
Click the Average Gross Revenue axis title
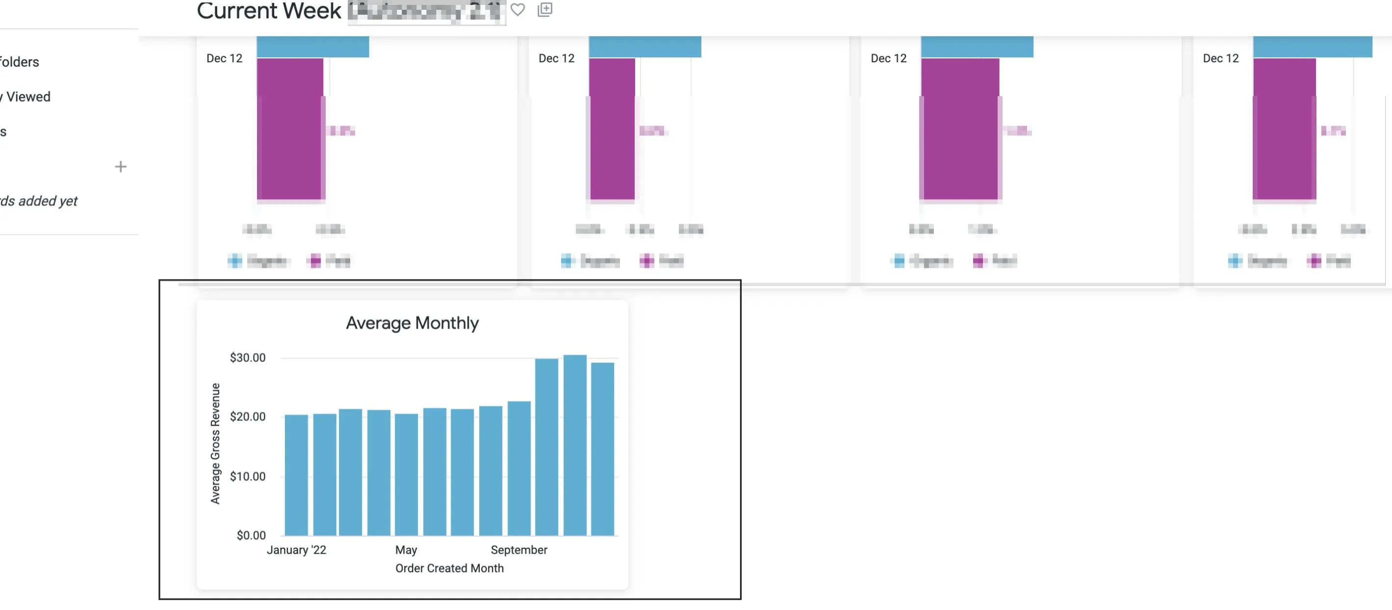point(215,444)
